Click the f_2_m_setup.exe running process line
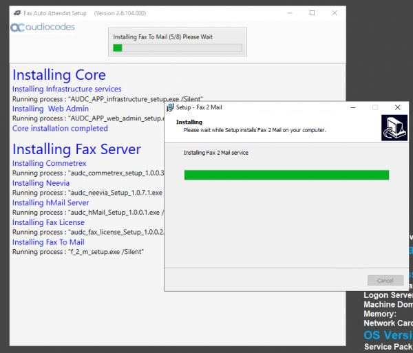 tap(78, 252)
